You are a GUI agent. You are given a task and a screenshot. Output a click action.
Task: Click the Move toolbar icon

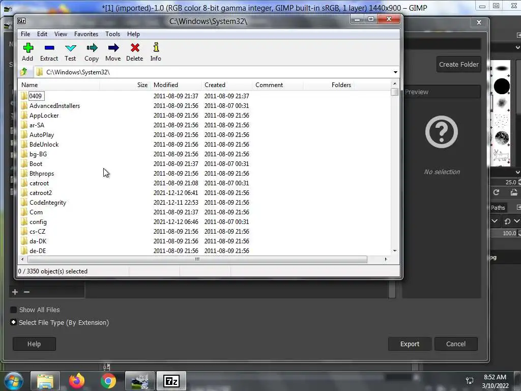113,52
